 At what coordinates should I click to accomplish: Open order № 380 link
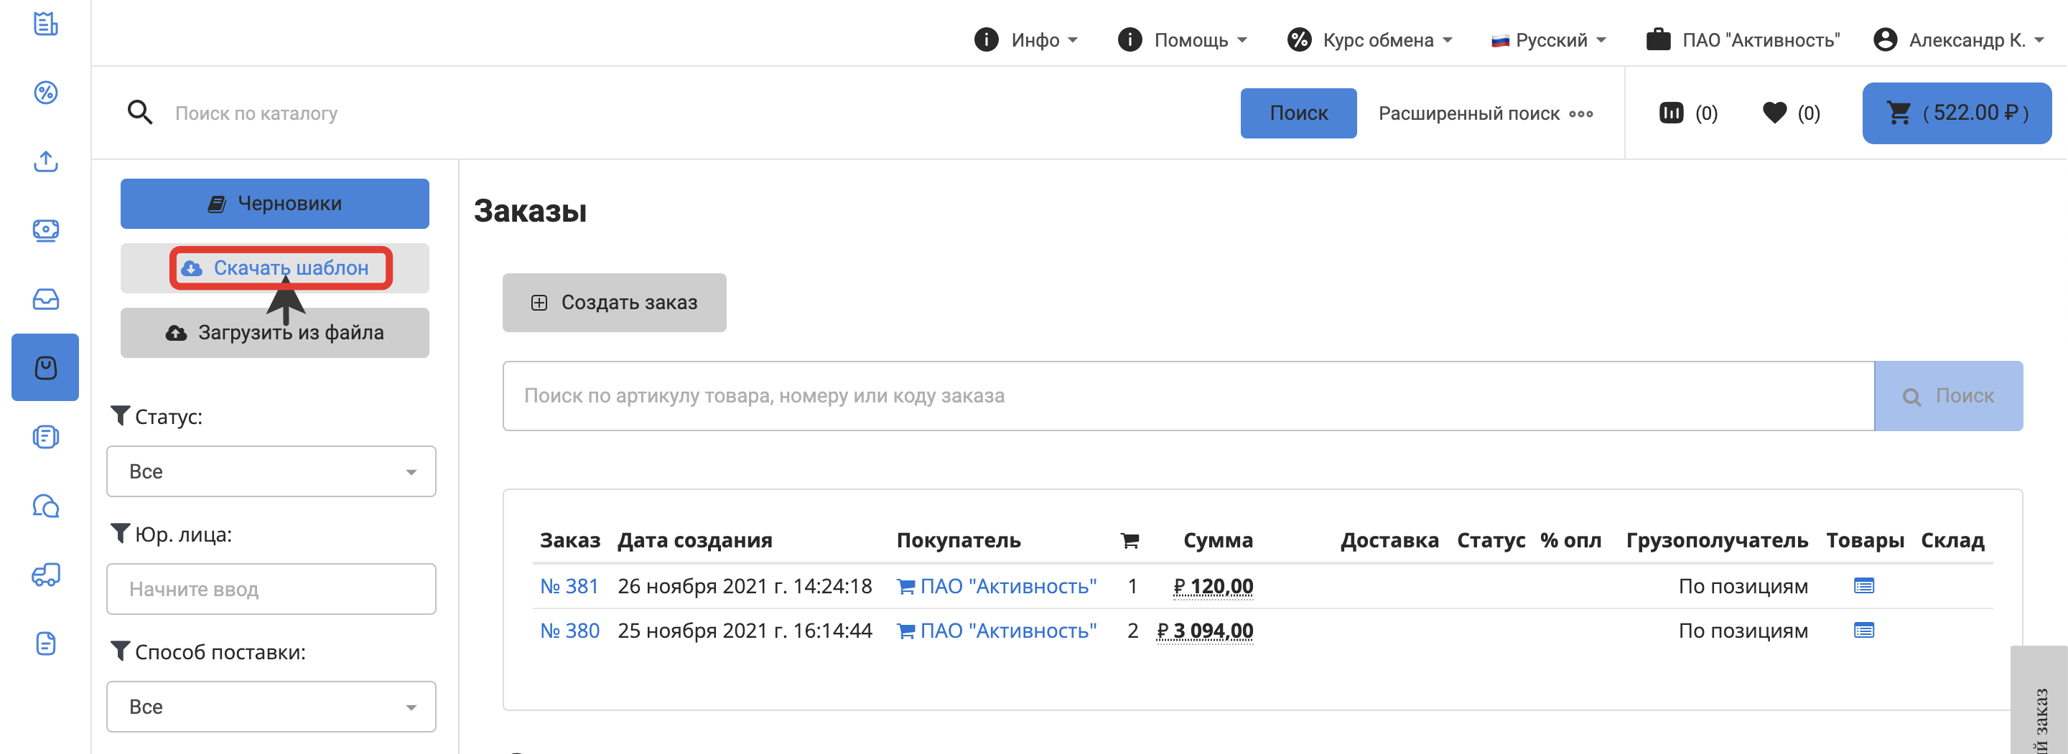click(x=569, y=631)
